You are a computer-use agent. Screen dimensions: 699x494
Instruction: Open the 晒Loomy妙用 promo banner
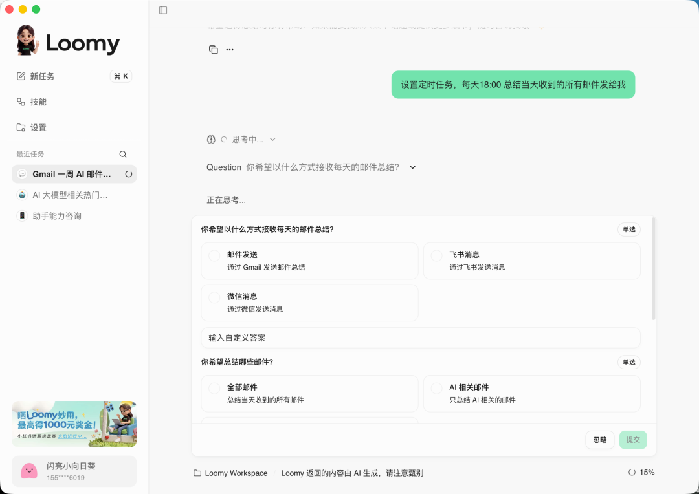tap(74, 424)
